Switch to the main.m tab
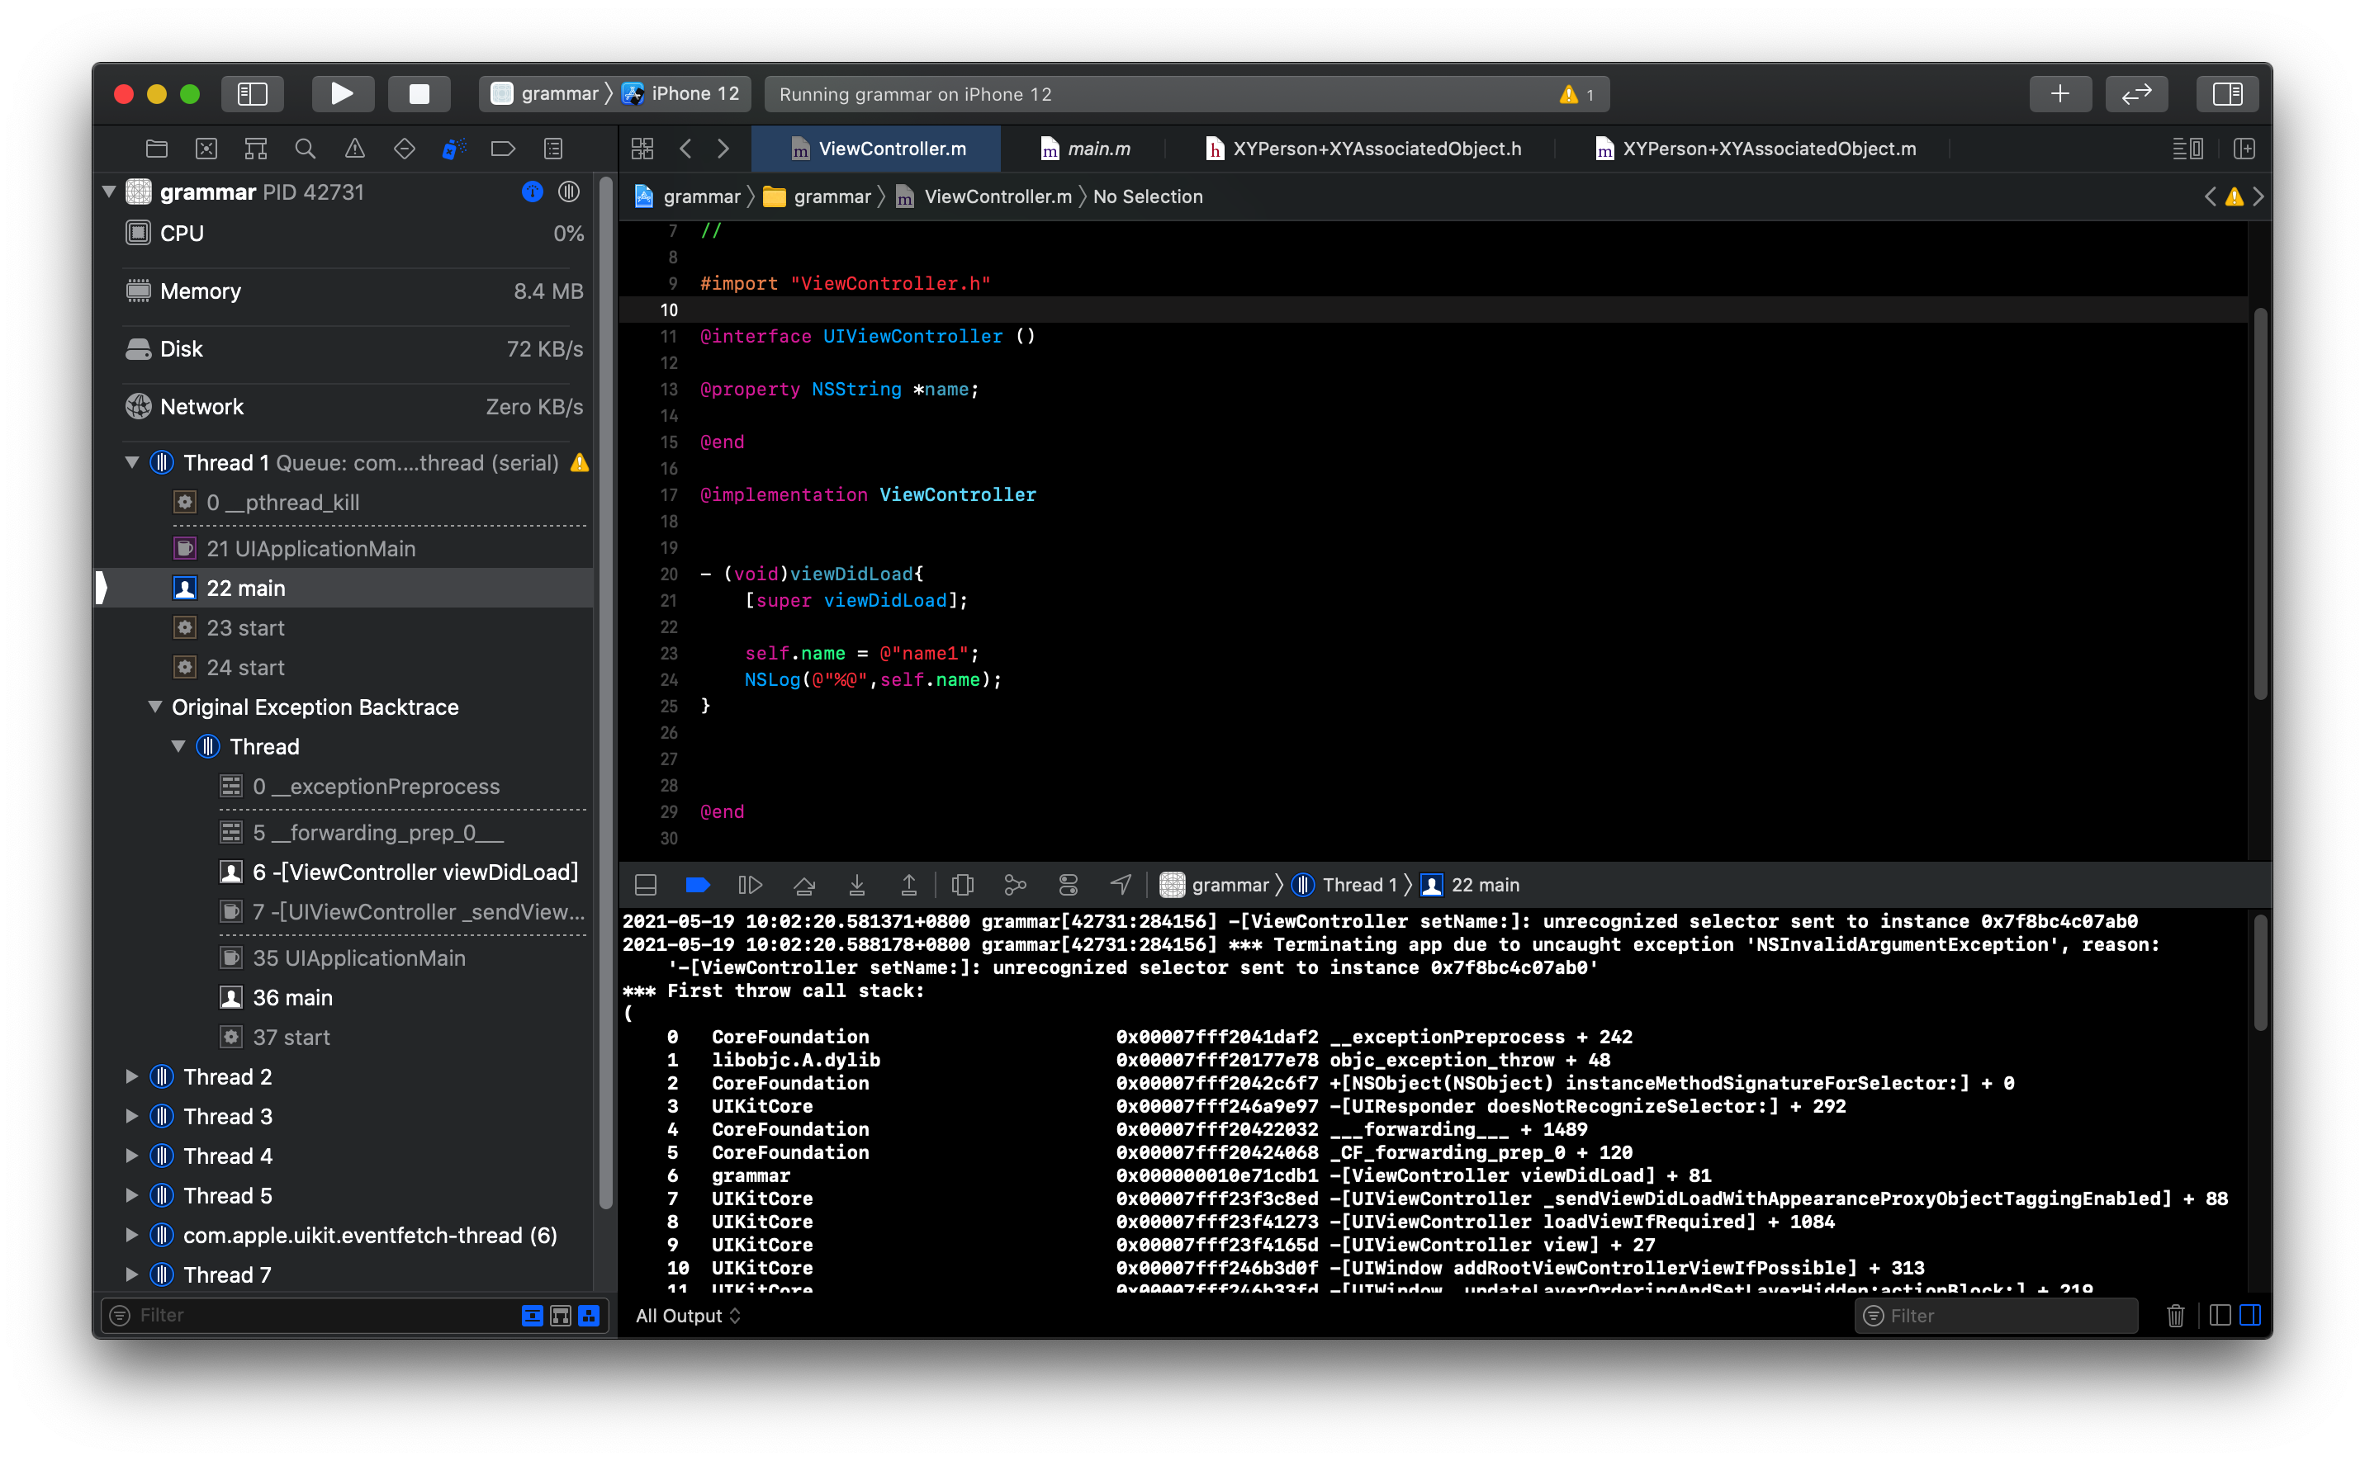Screen dimensions: 2365x1461 click(1084, 149)
